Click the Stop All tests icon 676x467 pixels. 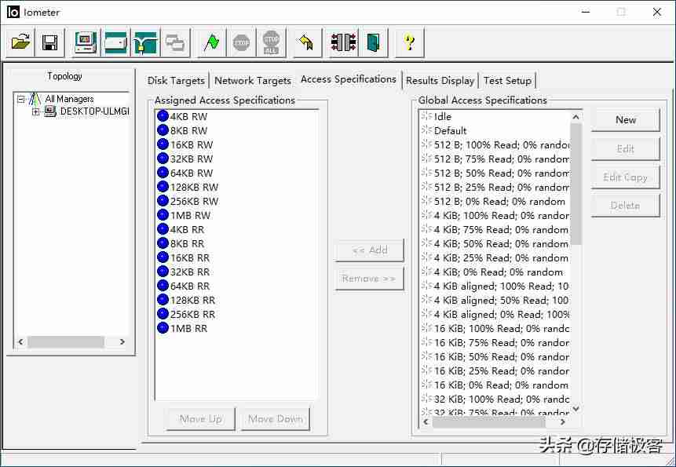pyautogui.click(x=271, y=42)
